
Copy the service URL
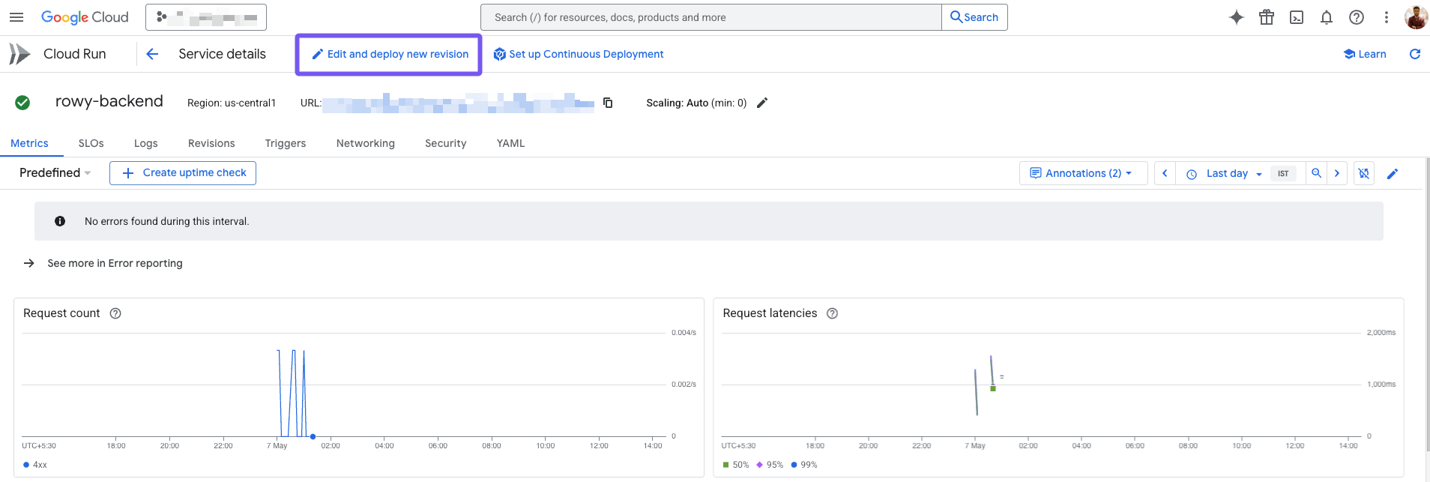click(608, 103)
